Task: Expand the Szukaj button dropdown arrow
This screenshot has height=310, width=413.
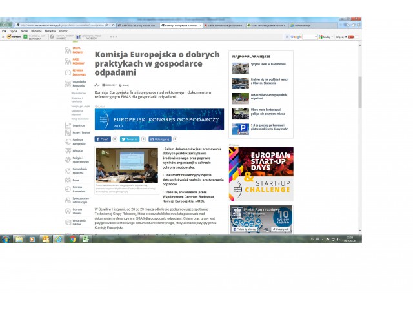Action: tap(333, 37)
